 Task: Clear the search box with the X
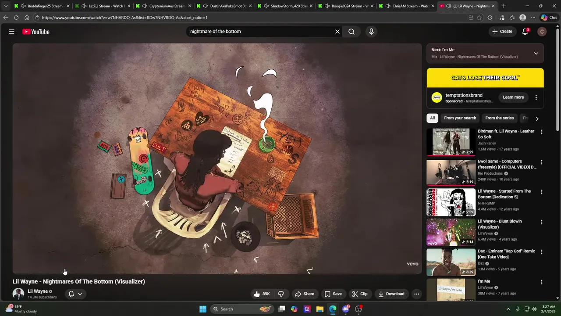337,32
